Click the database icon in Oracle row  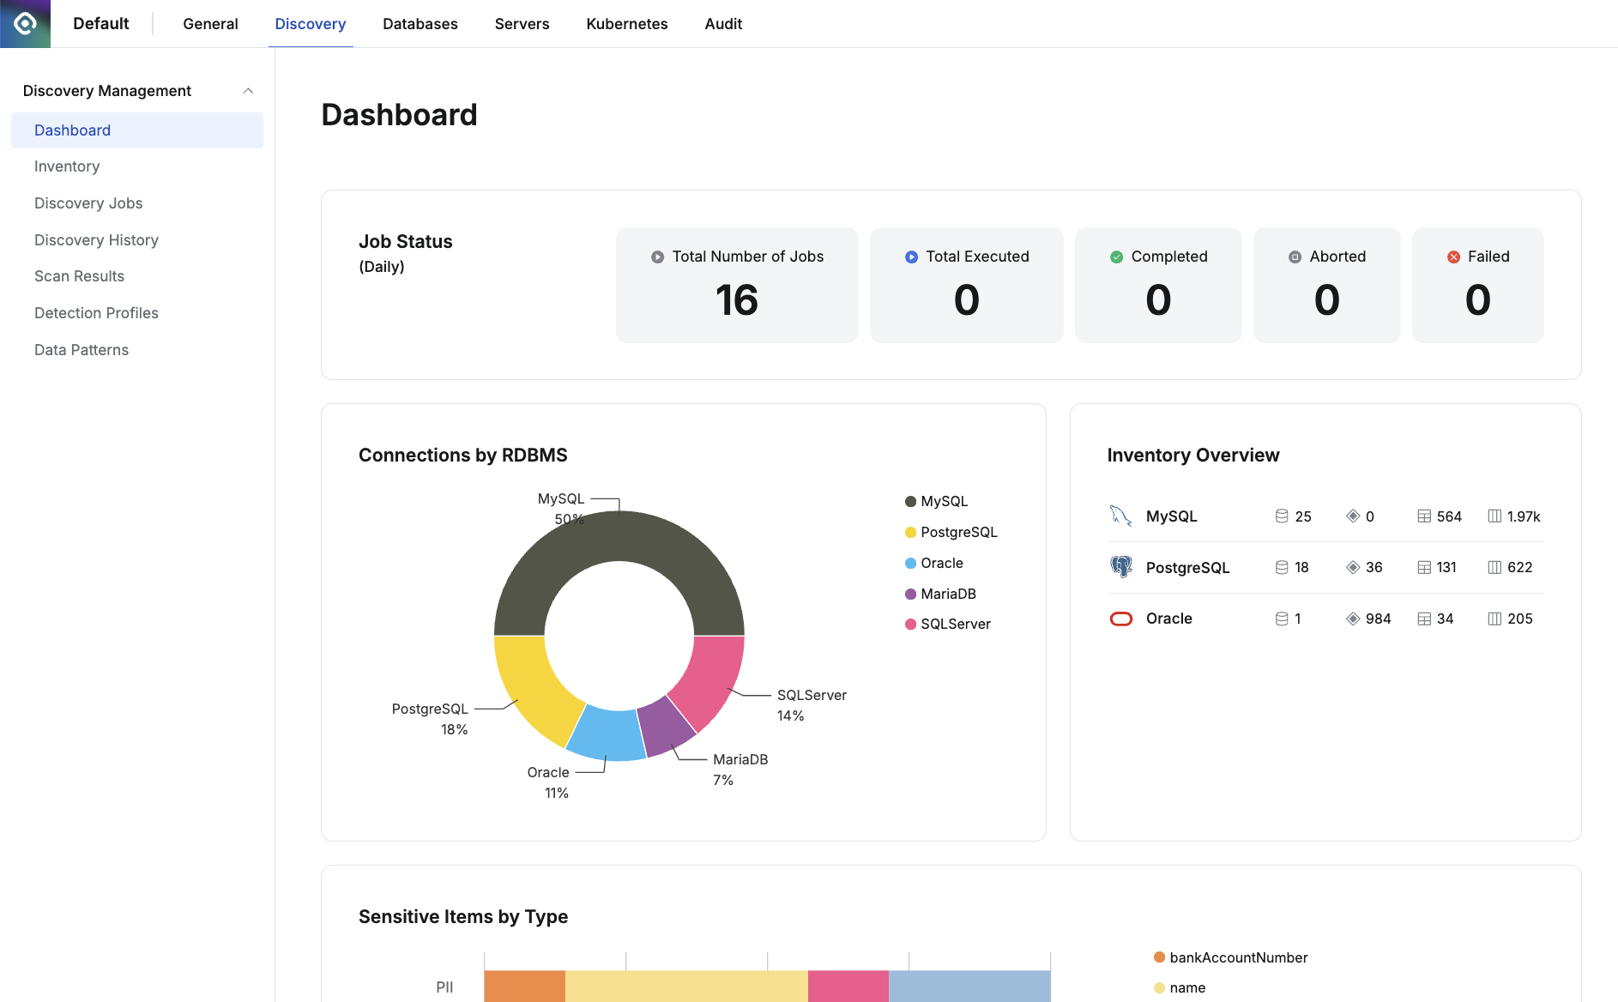coord(1282,619)
